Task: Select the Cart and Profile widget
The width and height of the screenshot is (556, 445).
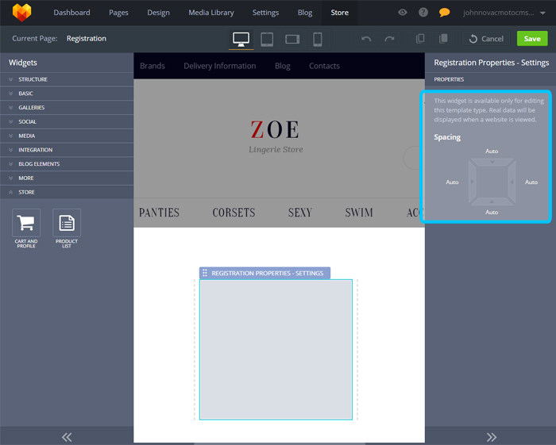Action: click(26, 228)
